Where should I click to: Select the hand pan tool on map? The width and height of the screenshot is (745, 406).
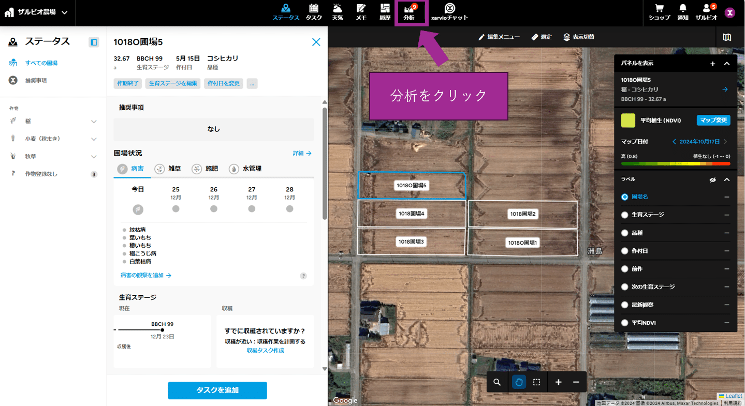pyautogui.click(x=519, y=382)
